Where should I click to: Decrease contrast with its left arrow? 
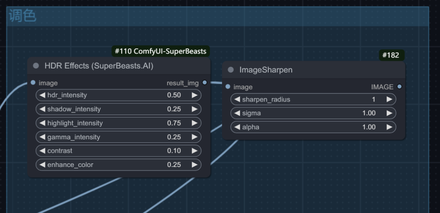pyautogui.click(x=42, y=151)
